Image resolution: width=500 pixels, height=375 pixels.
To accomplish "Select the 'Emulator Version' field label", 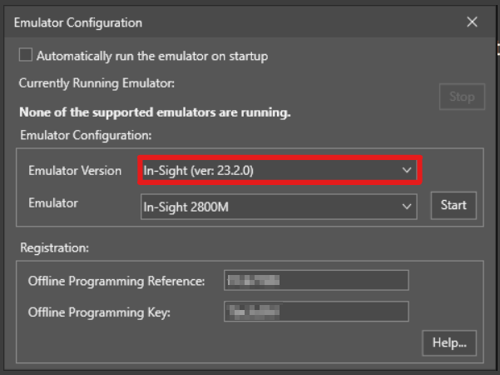I will [76, 171].
